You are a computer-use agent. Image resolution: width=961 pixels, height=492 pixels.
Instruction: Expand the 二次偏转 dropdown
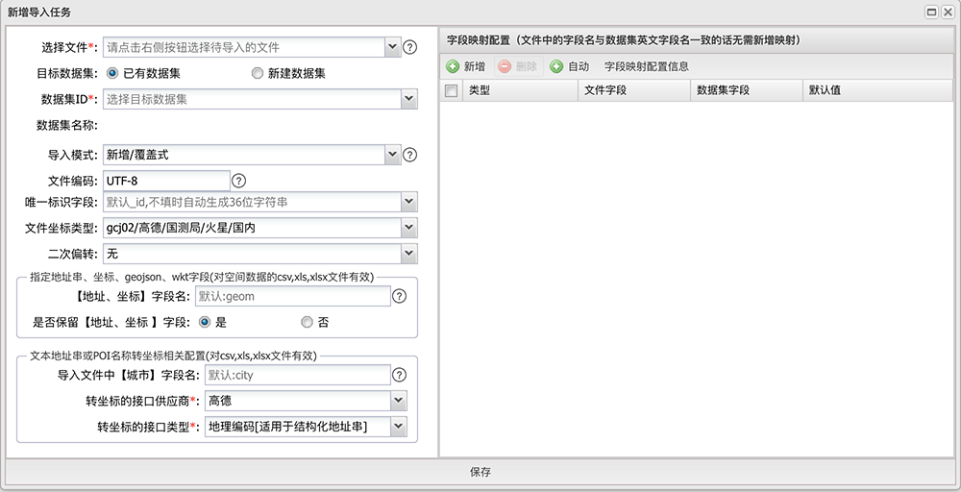(x=408, y=254)
